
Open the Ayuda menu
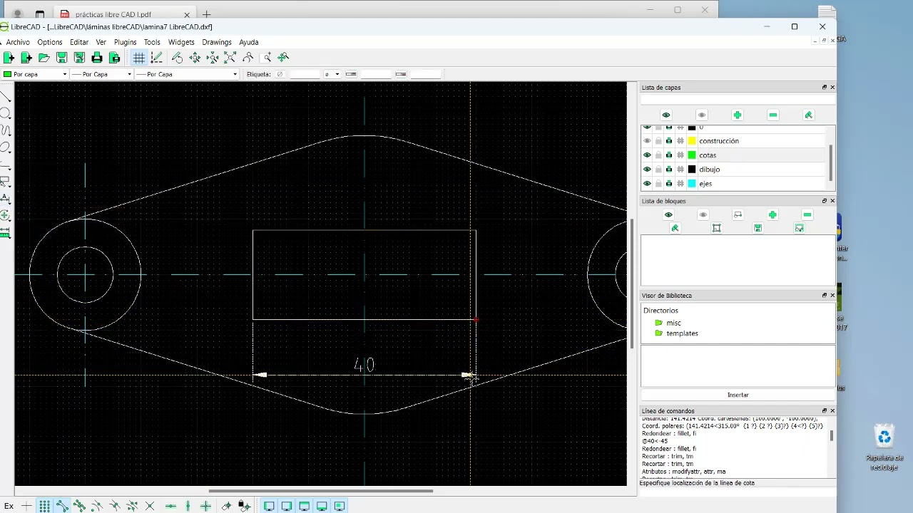tap(249, 42)
